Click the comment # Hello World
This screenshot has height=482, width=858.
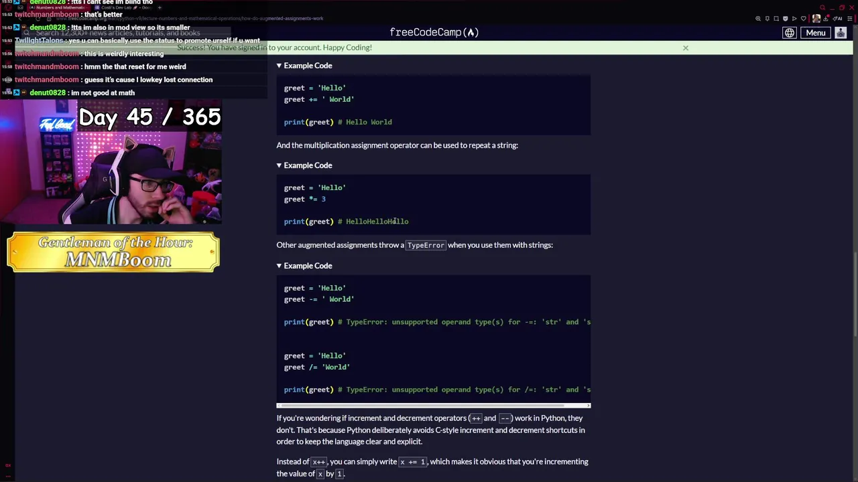pos(365,122)
